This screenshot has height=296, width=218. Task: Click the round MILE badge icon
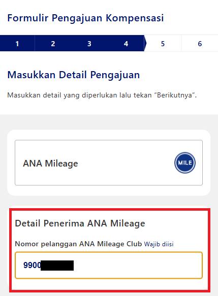(185, 163)
